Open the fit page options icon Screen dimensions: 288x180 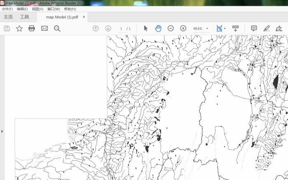[219, 28]
